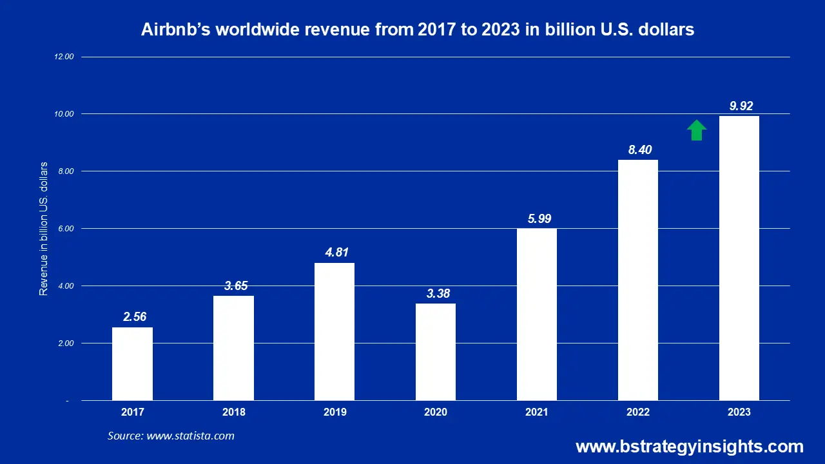The image size is (825, 464).
Task: Open the www.bstrategyinsights.com link
Action: (x=689, y=447)
